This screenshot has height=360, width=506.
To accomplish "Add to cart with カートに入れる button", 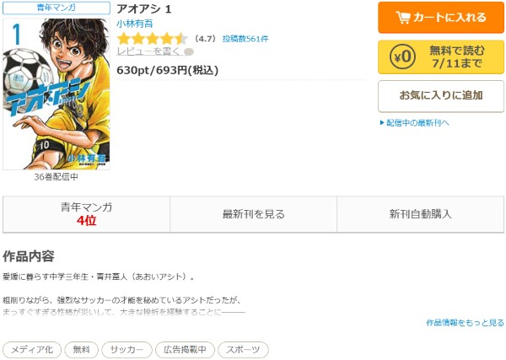I will tap(441, 18).
